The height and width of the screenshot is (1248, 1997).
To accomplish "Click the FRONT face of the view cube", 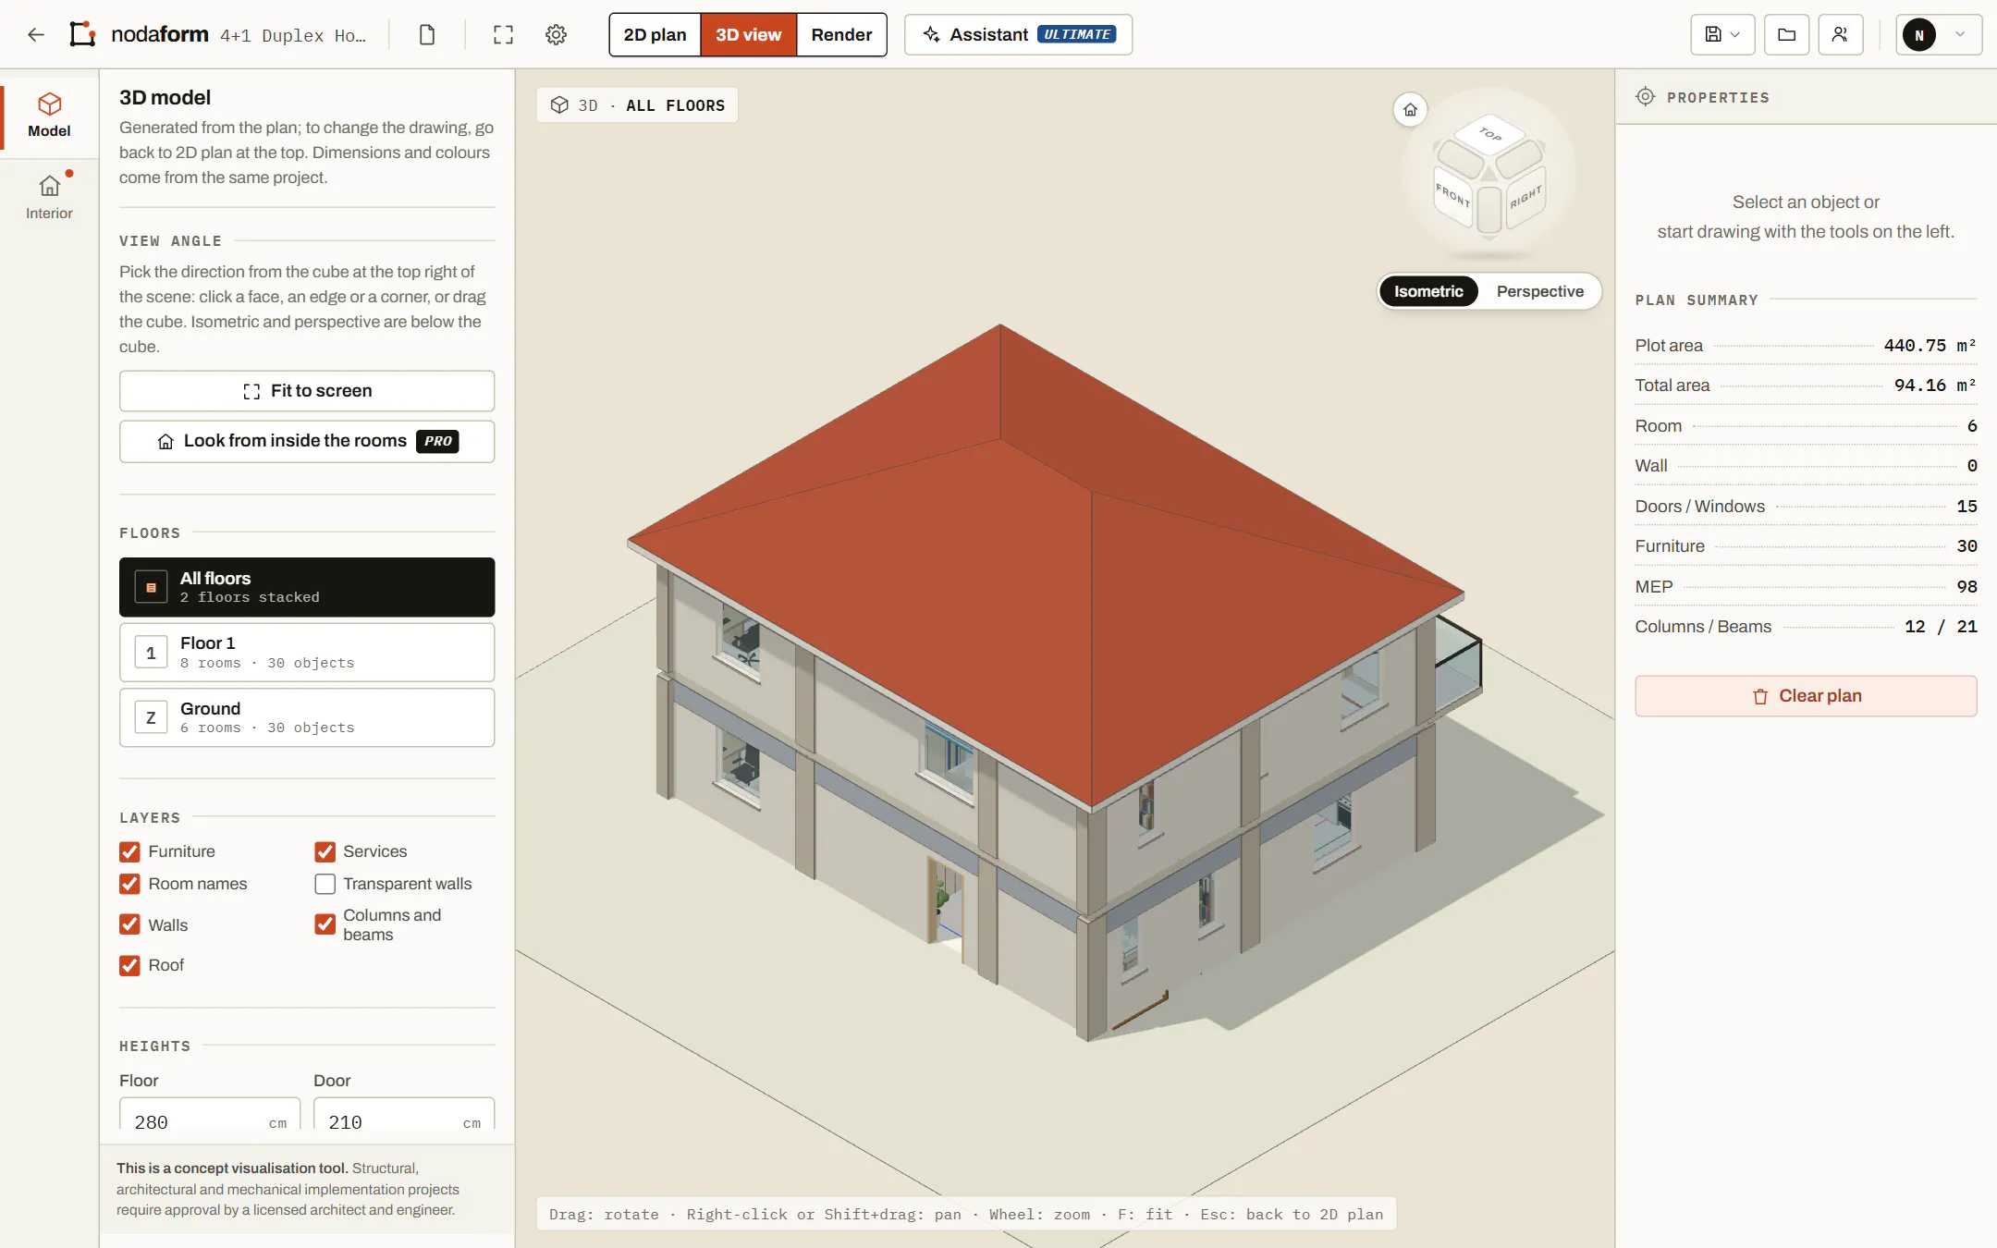I will (x=1452, y=195).
